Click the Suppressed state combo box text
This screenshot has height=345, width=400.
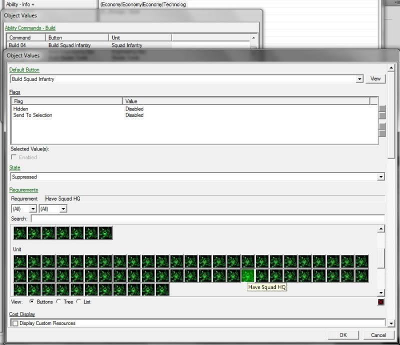point(24,177)
